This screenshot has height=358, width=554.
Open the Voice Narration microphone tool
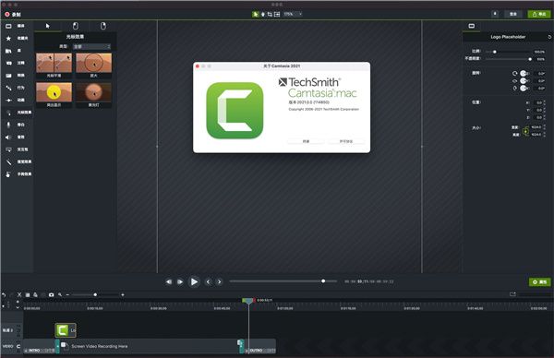[x=16, y=125]
